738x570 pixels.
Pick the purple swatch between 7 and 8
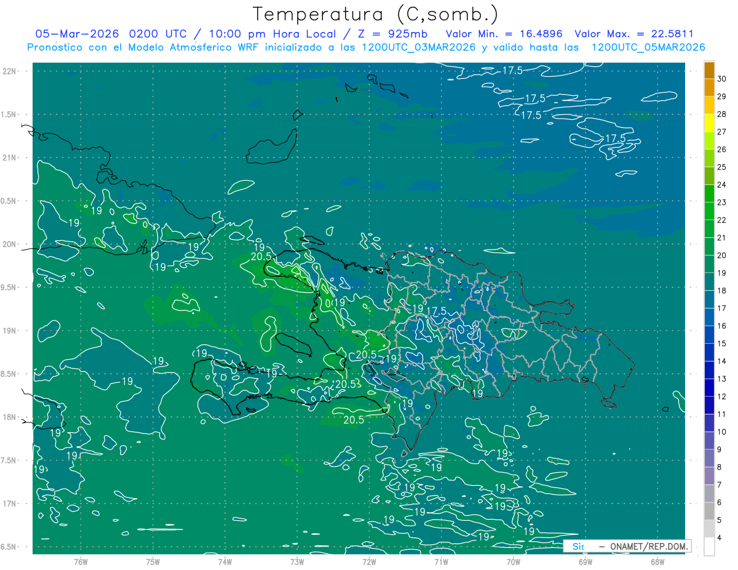[x=709, y=476]
